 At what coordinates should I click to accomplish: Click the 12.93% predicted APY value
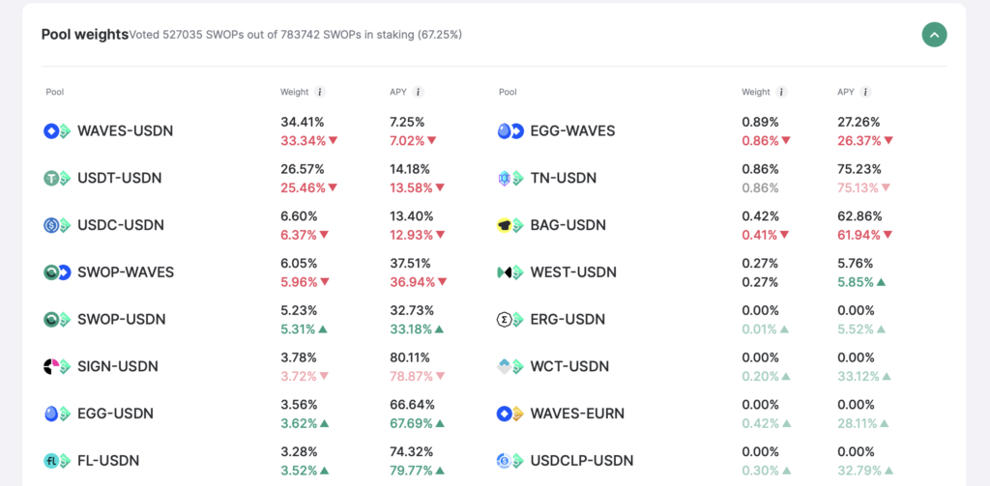pos(412,235)
